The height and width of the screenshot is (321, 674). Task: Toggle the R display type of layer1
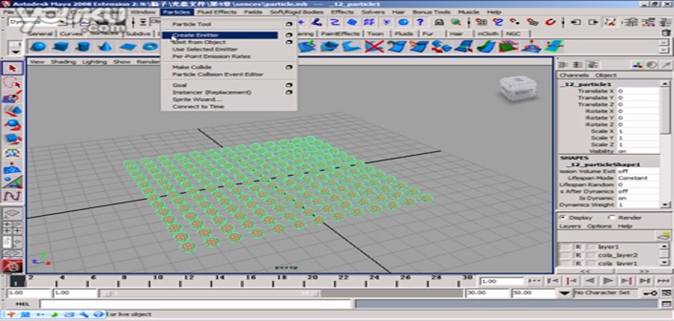pos(579,247)
